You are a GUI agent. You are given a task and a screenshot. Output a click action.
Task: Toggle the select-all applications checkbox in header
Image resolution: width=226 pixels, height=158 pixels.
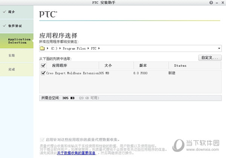43,65
